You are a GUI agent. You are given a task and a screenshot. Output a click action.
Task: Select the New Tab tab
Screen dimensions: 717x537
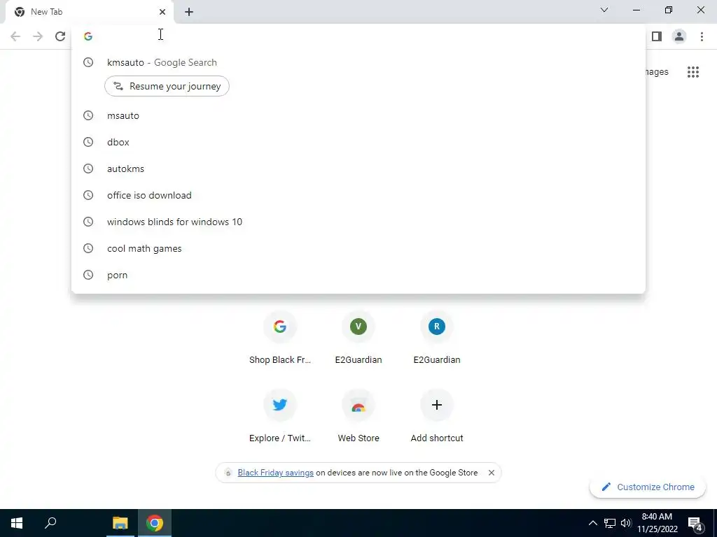click(x=89, y=12)
